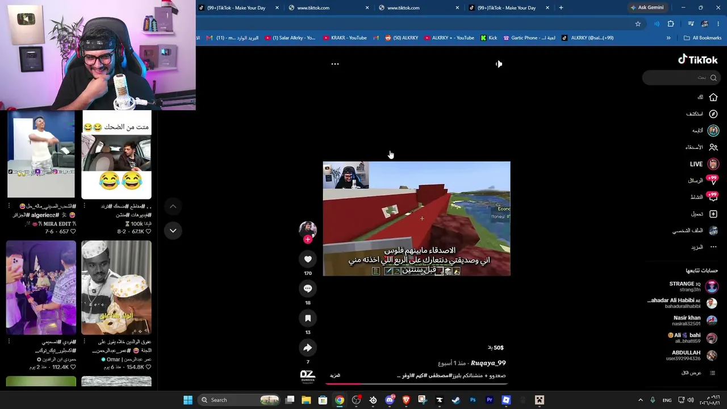The height and width of the screenshot is (409, 727).
Task: Open the TikTok home icon in sidebar
Action: (713, 97)
